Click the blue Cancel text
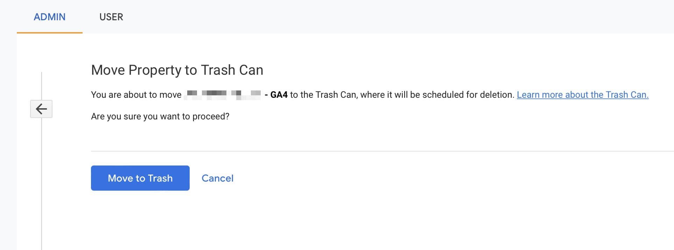The width and height of the screenshot is (674, 250). click(x=217, y=178)
